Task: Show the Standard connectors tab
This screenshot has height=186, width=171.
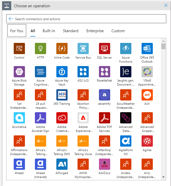Action: (71, 31)
